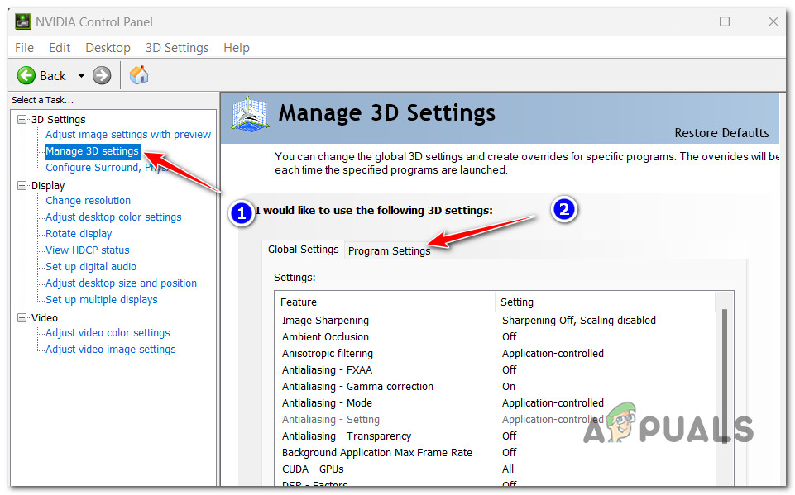Click the NVIDIA Control Panel title icon

[x=22, y=21]
